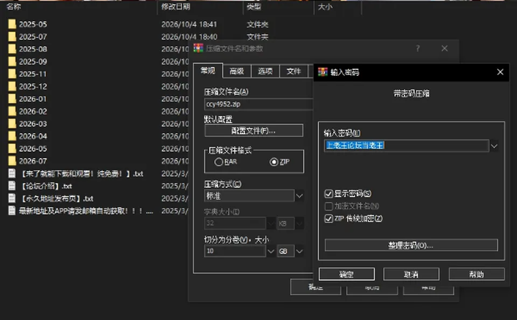Click the 配置文件(F)... button
The width and height of the screenshot is (517, 320).
[254, 131]
